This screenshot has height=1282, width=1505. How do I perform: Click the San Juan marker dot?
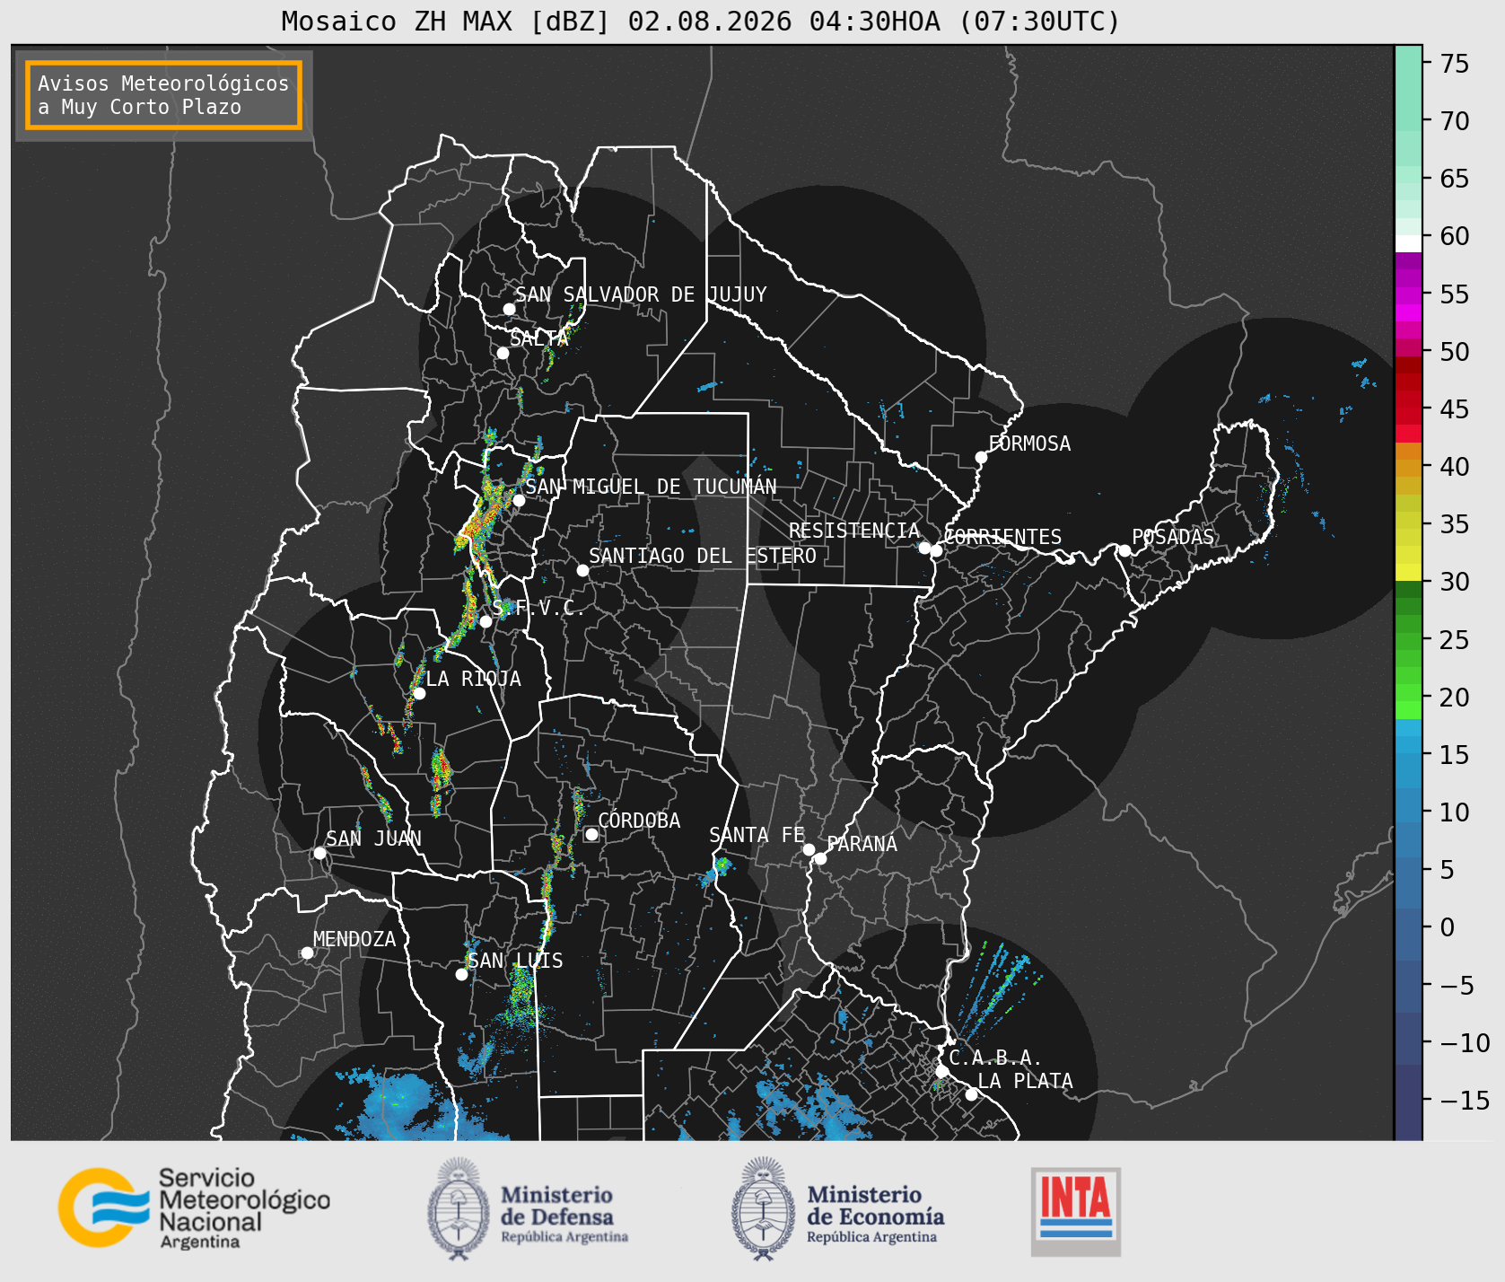[x=319, y=853]
